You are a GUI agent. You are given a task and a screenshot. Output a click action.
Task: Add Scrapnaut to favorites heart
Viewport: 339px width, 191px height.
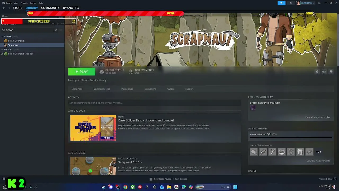331,72
